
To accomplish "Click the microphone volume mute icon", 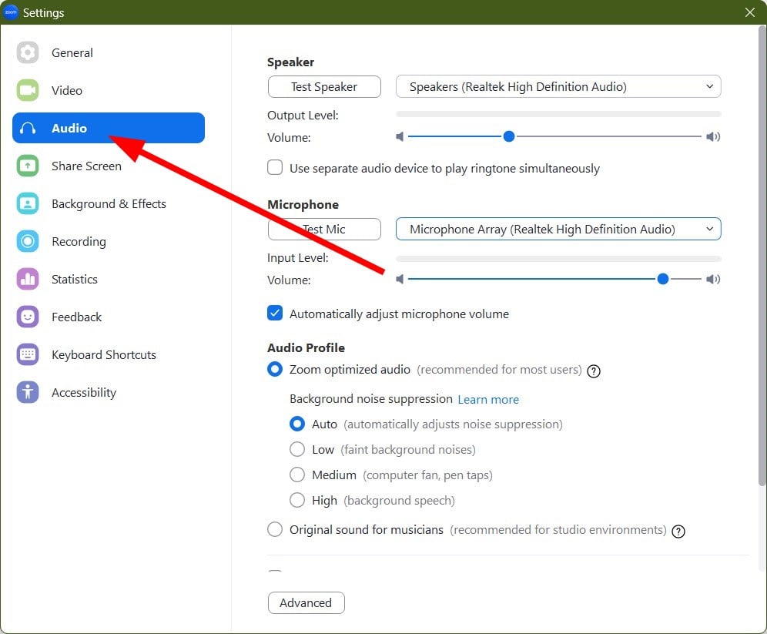I will [x=400, y=279].
